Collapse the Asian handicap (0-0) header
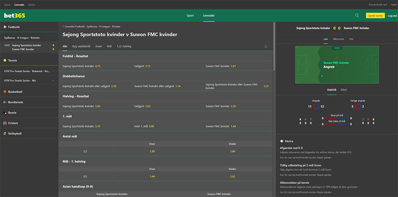 click(166, 186)
